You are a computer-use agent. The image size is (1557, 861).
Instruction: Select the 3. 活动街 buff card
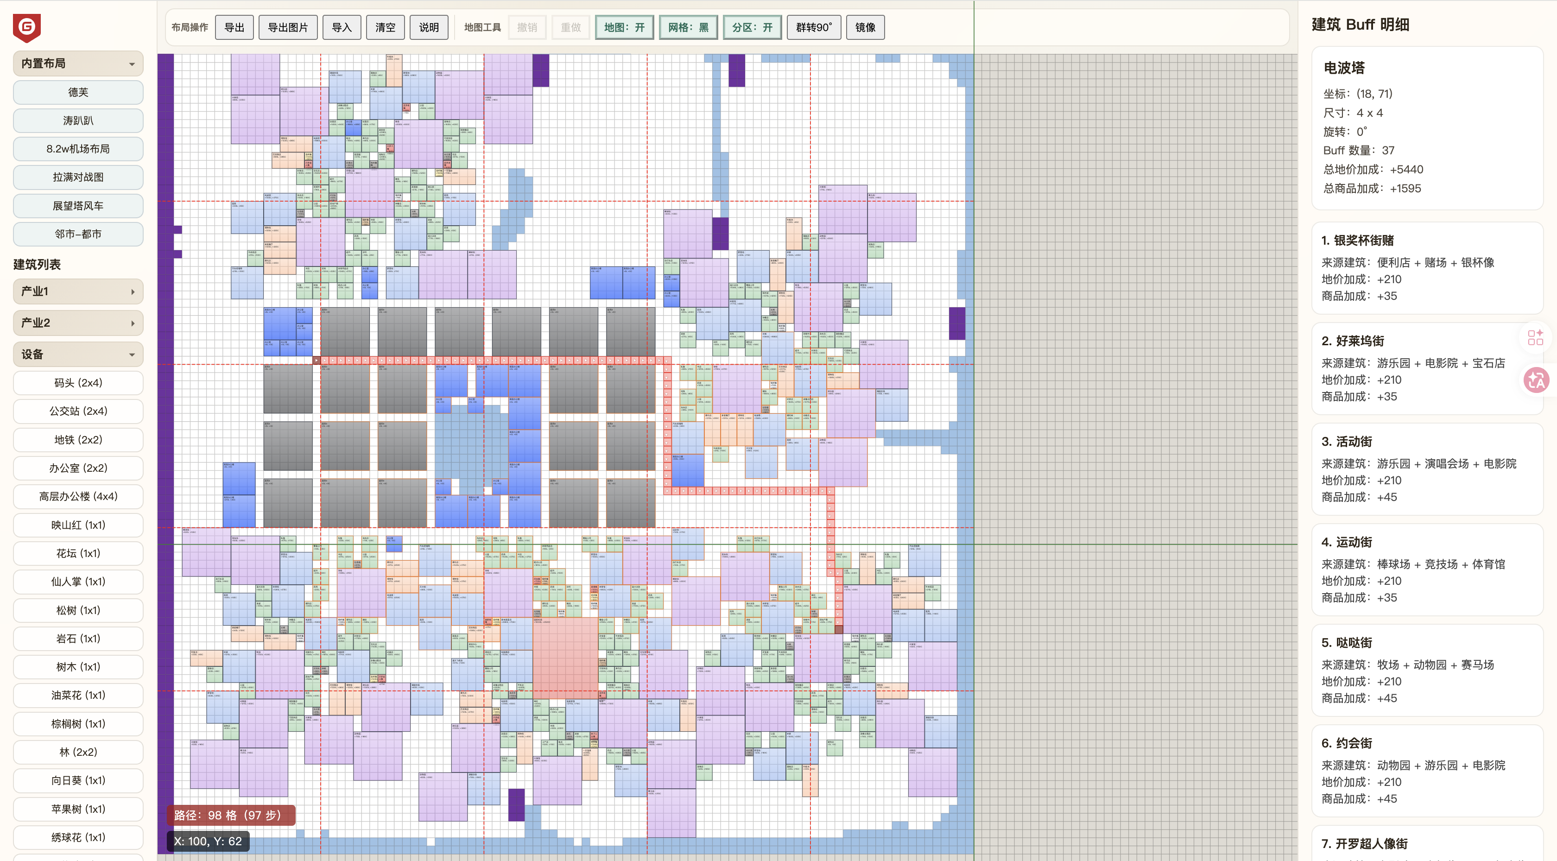[x=1427, y=469]
